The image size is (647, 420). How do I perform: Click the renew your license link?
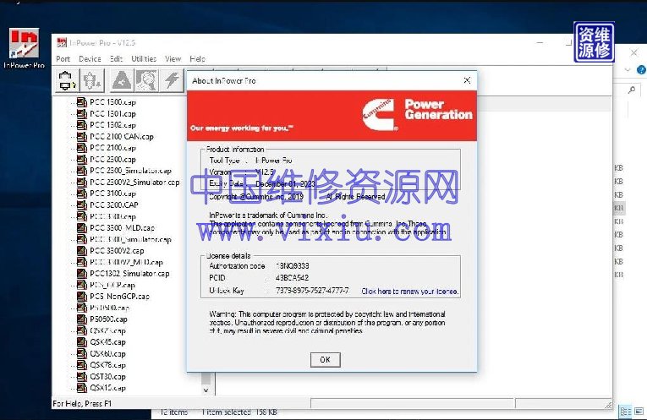[409, 291]
